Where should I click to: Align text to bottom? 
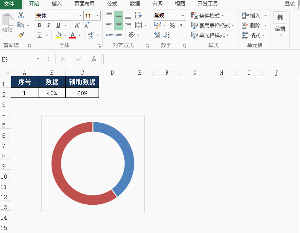point(128,16)
